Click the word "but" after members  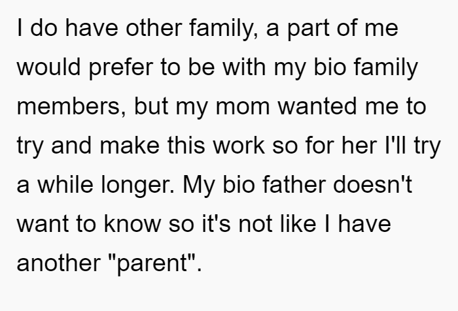point(151,106)
